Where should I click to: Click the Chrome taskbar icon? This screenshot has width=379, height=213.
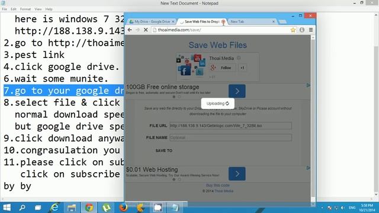click(89, 208)
